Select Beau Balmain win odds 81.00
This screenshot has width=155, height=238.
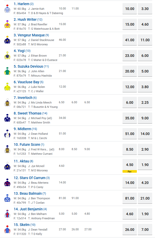point(130,198)
